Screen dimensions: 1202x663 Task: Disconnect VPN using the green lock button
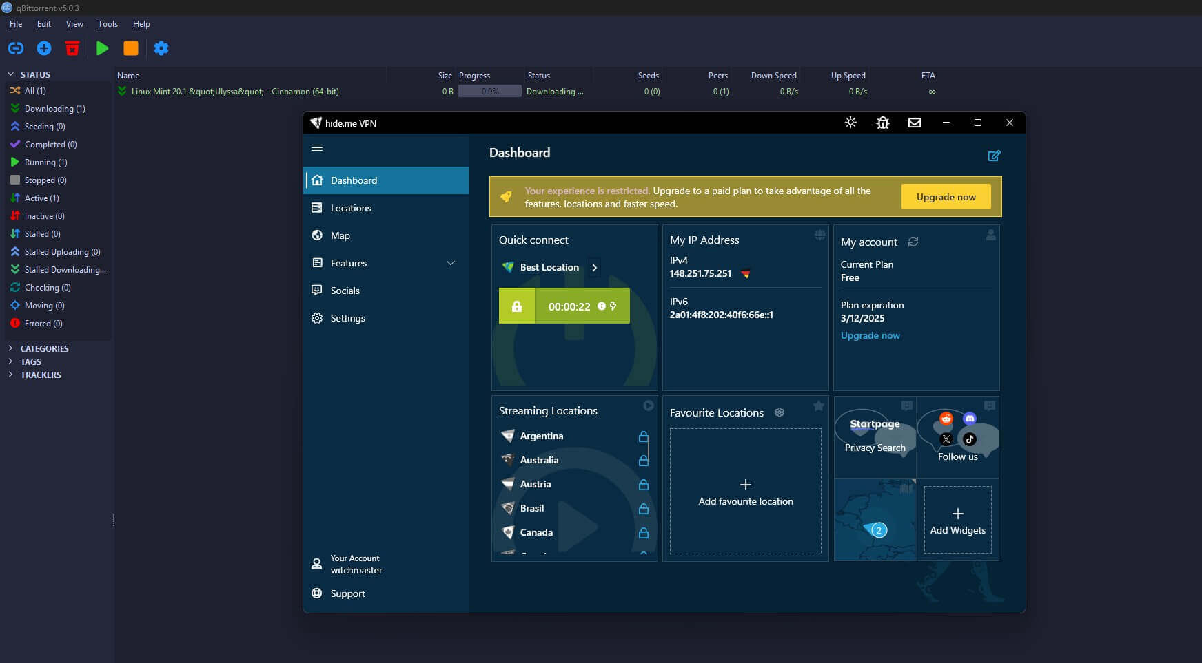(x=517, y=306)
